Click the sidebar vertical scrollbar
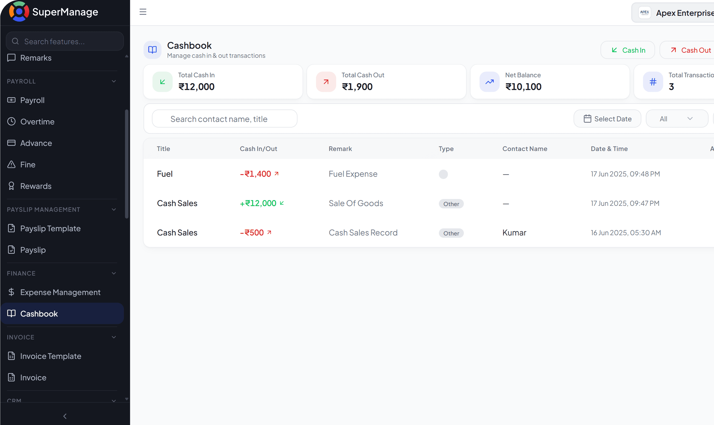This screenshot has width=714, height=425. coord(127,164)
